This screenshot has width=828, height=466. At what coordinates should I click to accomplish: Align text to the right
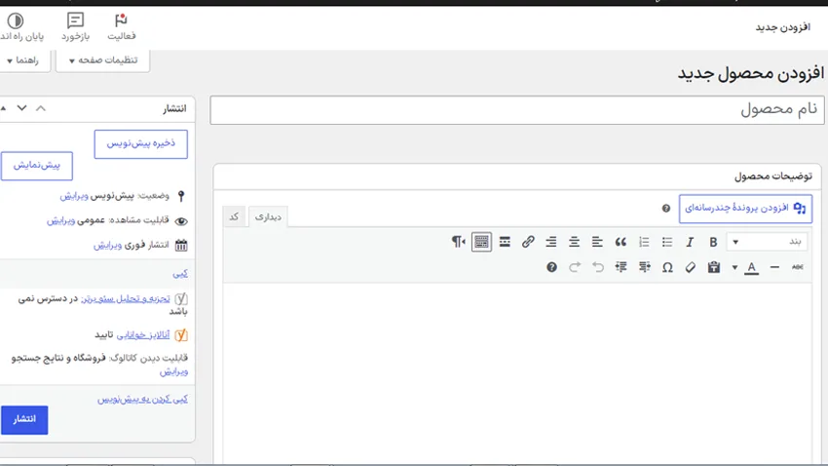pyautogui.click(x=550, y=242)
